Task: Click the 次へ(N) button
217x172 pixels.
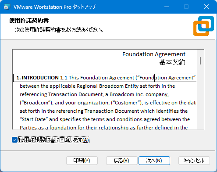Action: (x=154, y=161)
